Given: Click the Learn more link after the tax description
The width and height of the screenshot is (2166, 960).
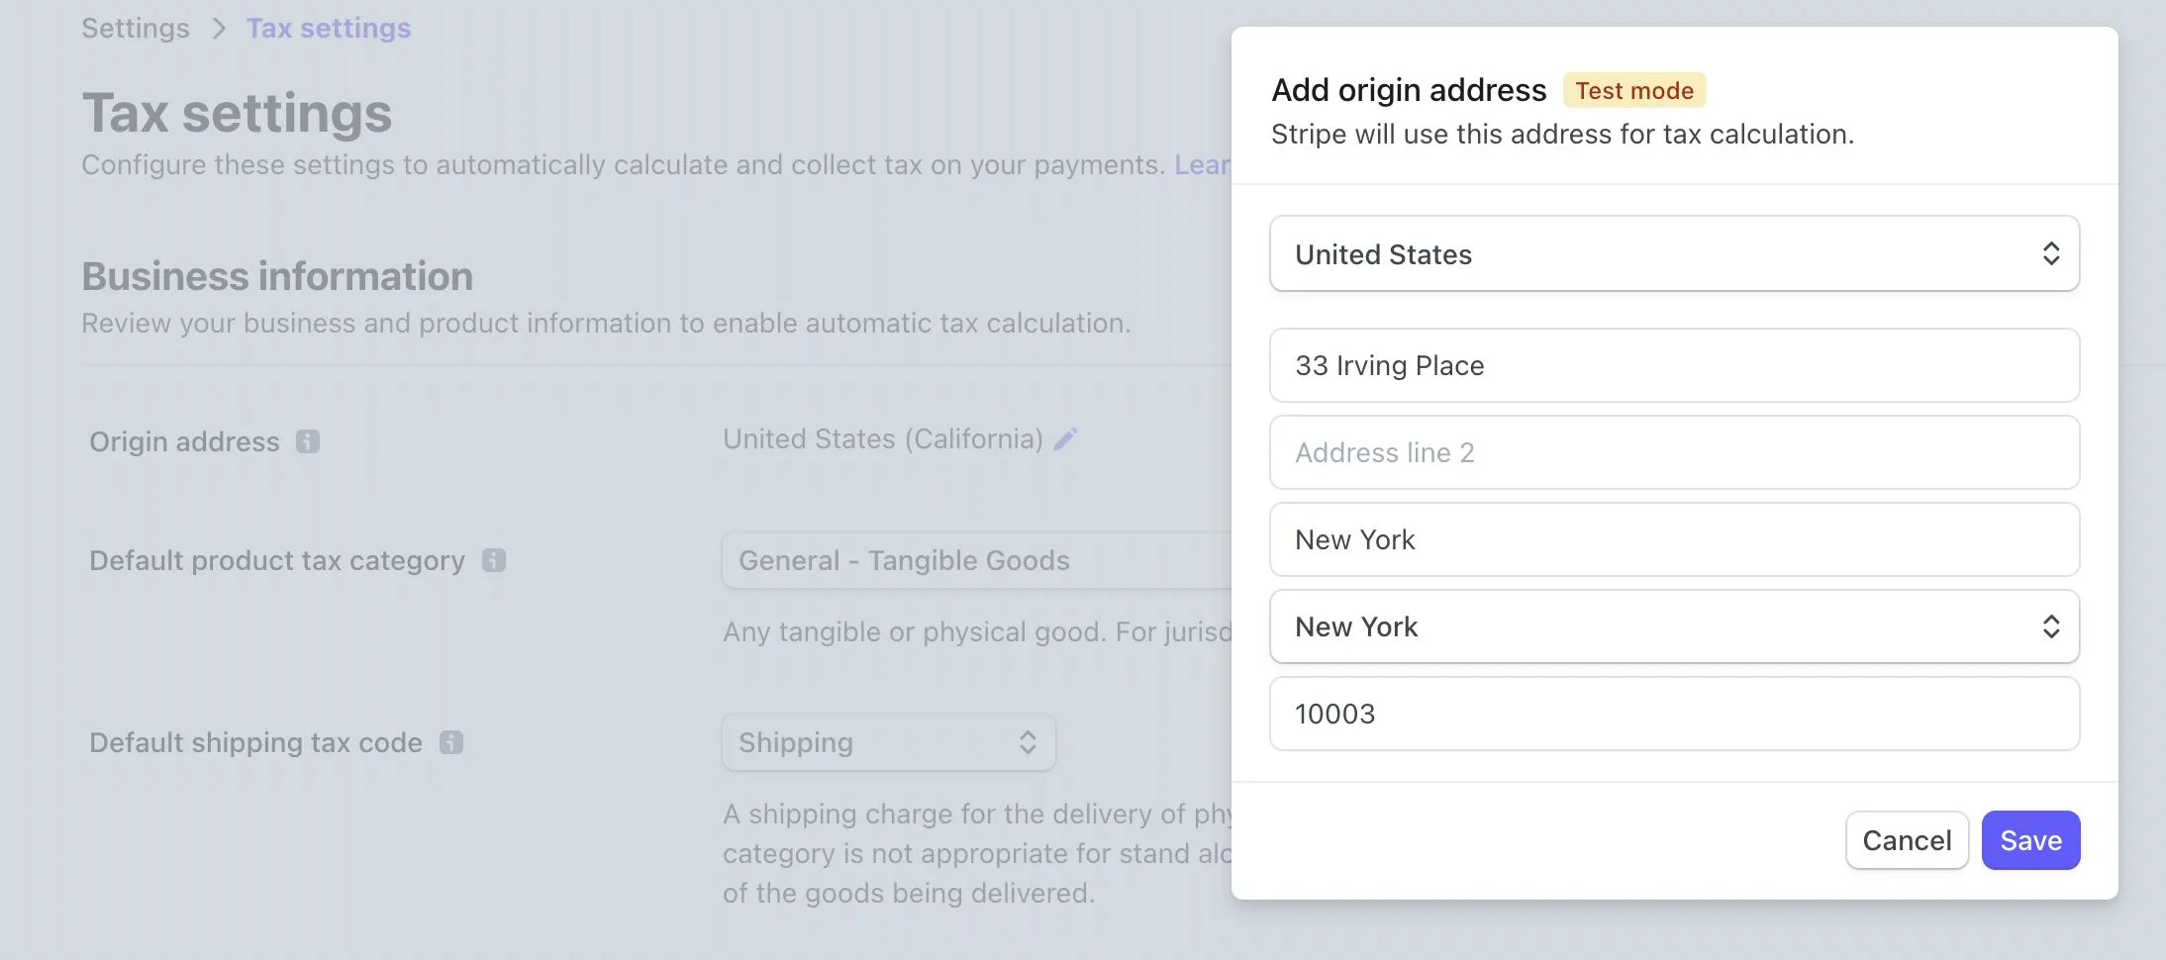Looking at the screenshot, I should pos(1203,164).
